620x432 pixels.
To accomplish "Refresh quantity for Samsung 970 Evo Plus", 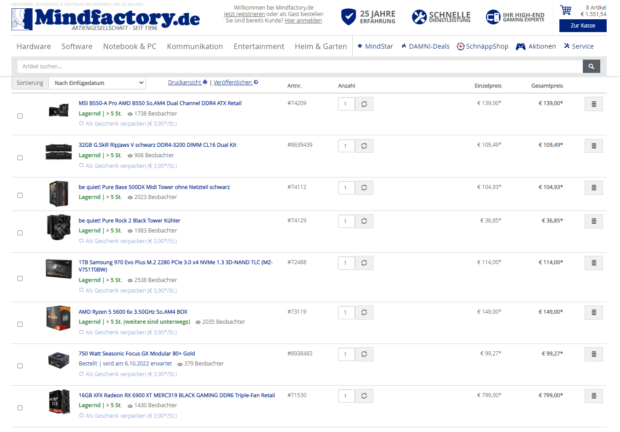I will [364, 263].
